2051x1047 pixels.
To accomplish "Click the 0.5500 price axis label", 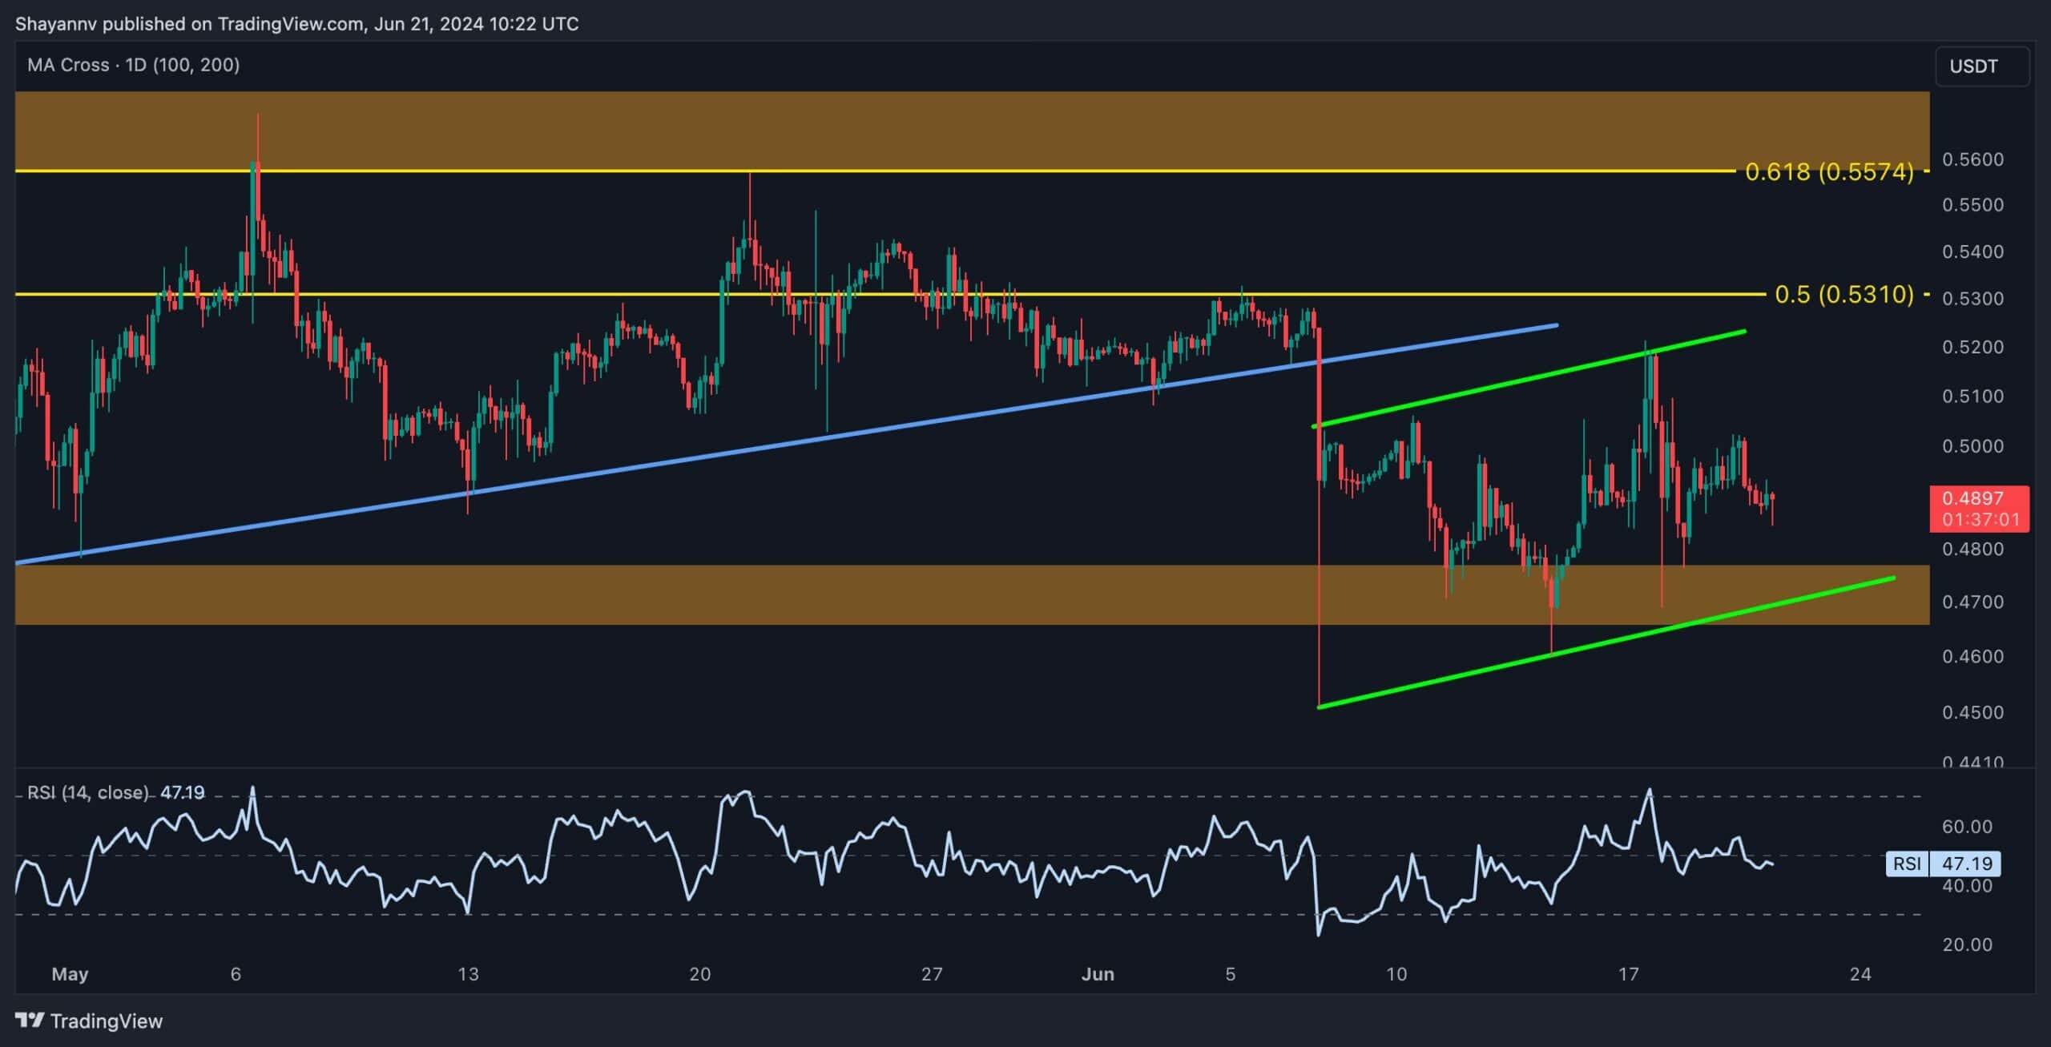I will [x=1972, y=204].
